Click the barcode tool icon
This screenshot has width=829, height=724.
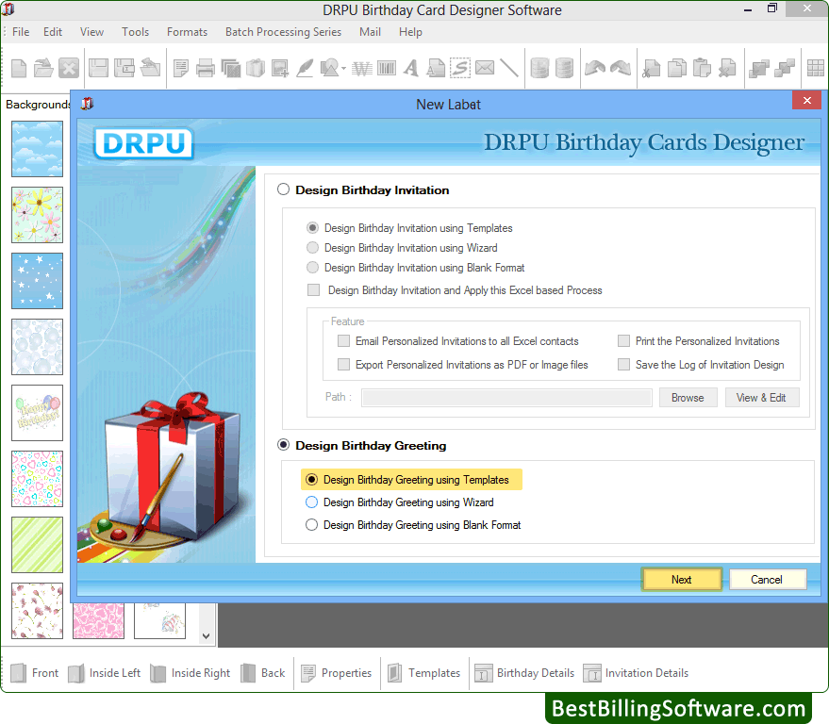[387, 68]
